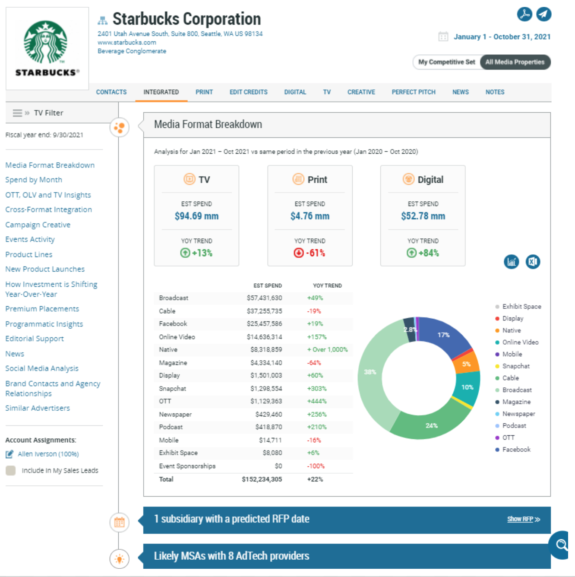This screenshot has height=577, width=575.
Task: Switch to the PRINT tab
Action: 204,92
